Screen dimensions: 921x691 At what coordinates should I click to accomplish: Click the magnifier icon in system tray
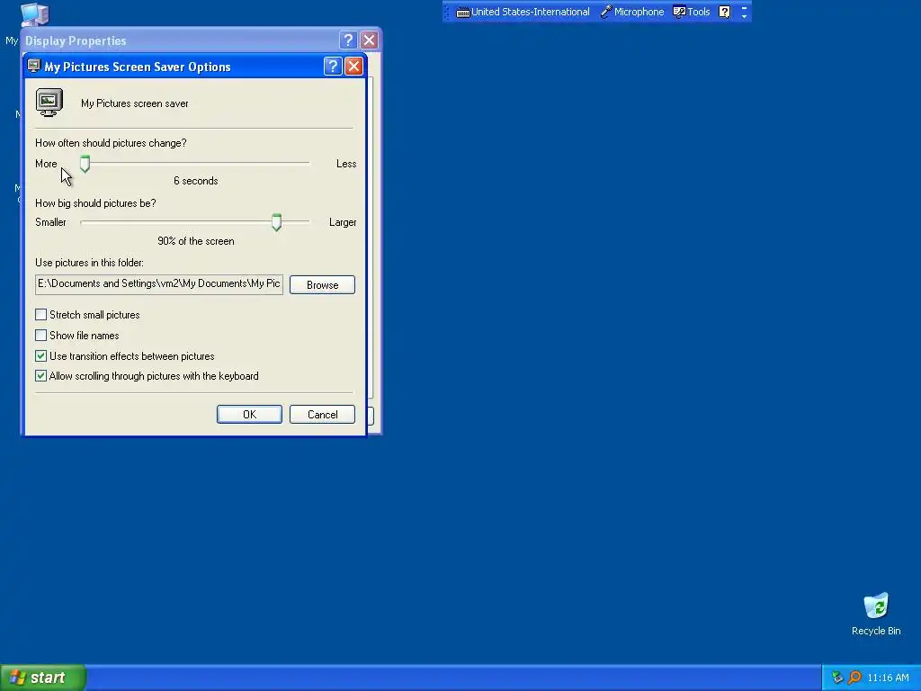tap(854, 678)
